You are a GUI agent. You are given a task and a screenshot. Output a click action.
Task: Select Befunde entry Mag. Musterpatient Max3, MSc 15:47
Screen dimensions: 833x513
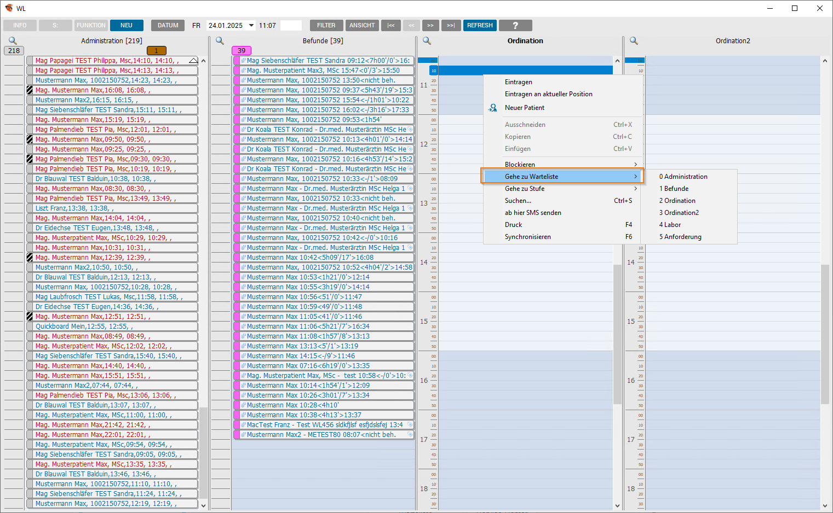[324, 71]
